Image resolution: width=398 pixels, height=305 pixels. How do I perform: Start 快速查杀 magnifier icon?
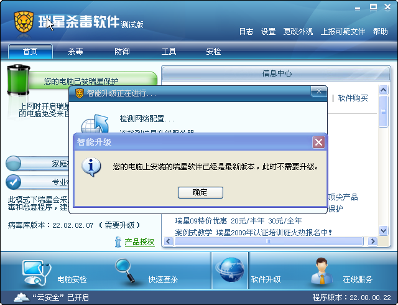[x=125, y=271]
